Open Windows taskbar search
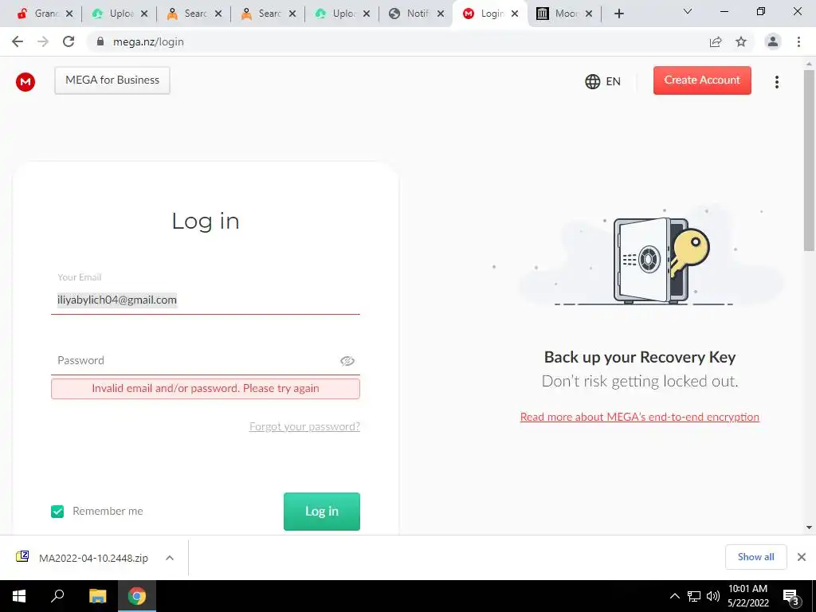This screenshot has height=612, width=816. click(57, 596)
